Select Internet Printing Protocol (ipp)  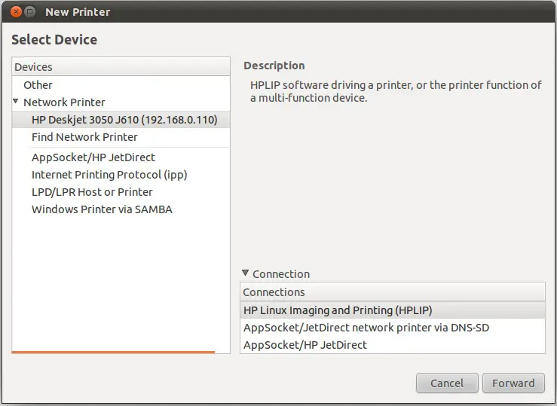[x=109, y=175]
